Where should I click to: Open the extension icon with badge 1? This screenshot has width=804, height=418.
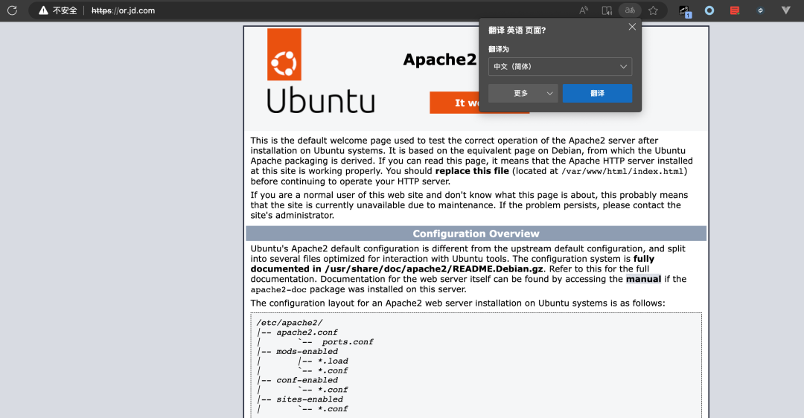685,11
